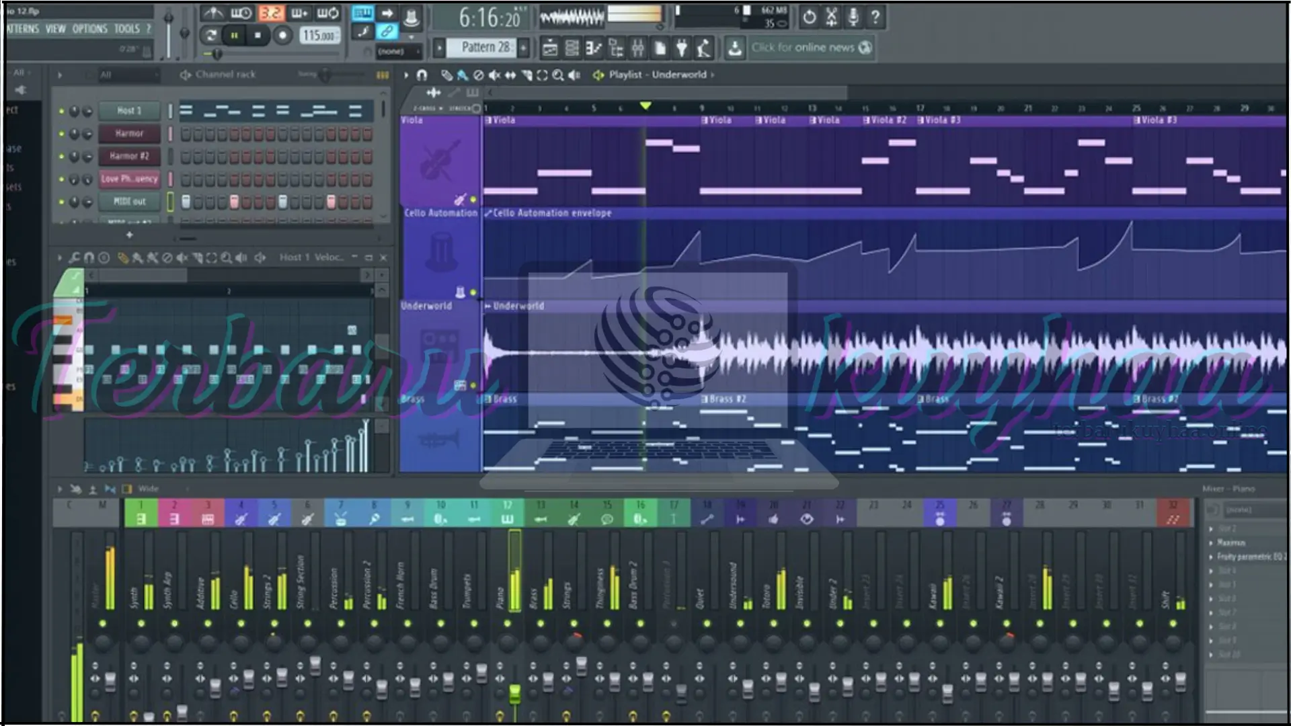The width and height of the screenshot is (1291, 726).
Task: Open the TOOLS menu
Action: click(x=126, y=29)
